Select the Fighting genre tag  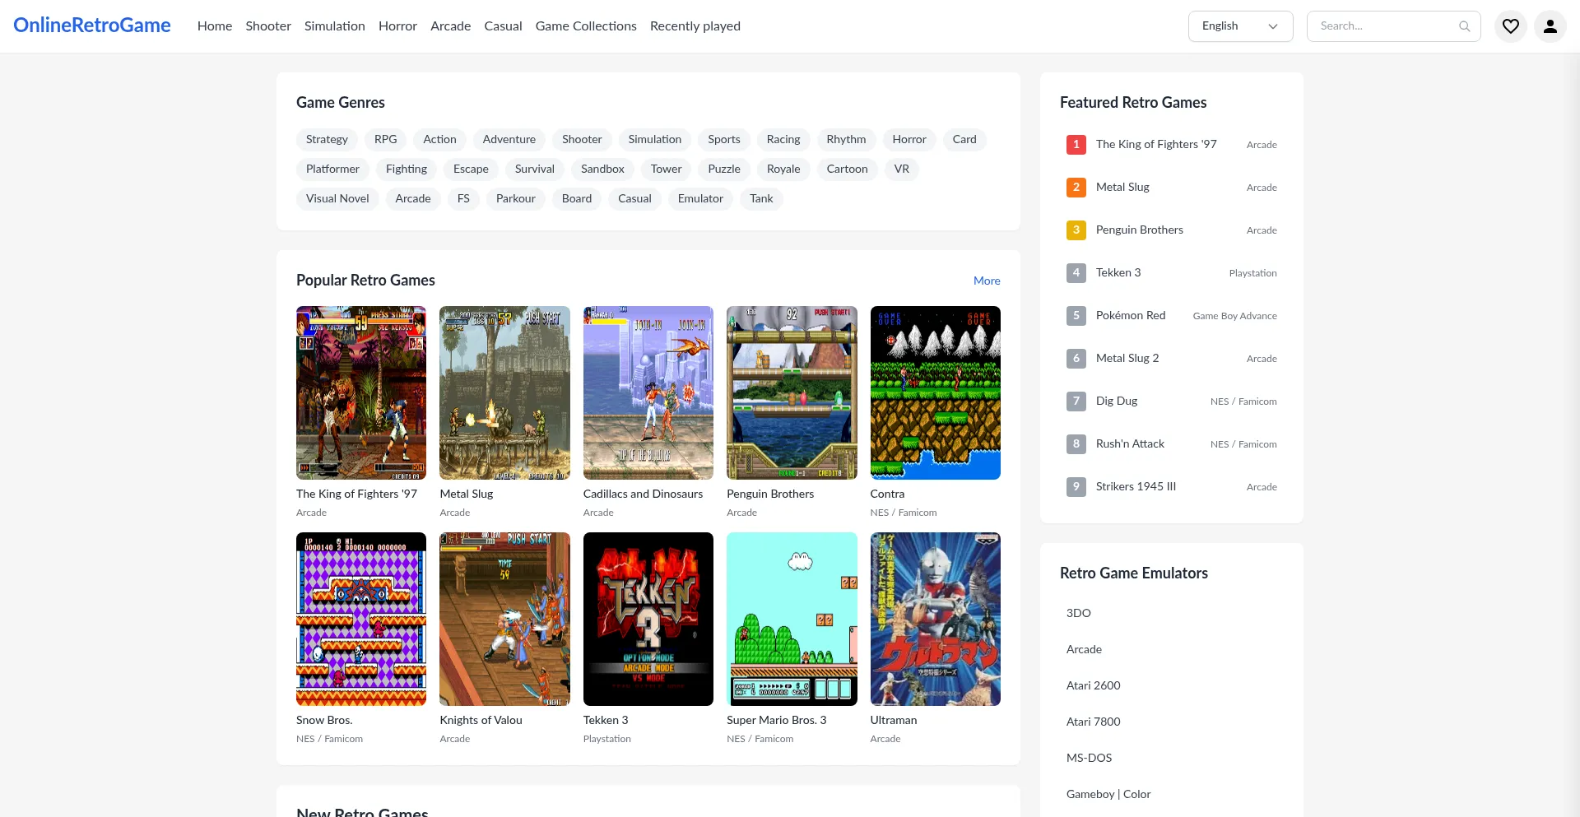point(407,169)
